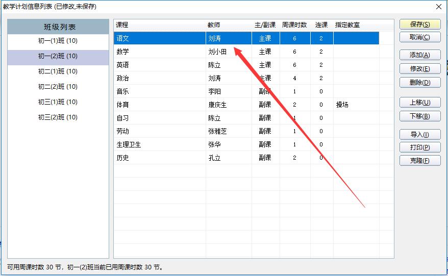Click teacher 张雅芝 in the 劳动 row

(217, 131)
